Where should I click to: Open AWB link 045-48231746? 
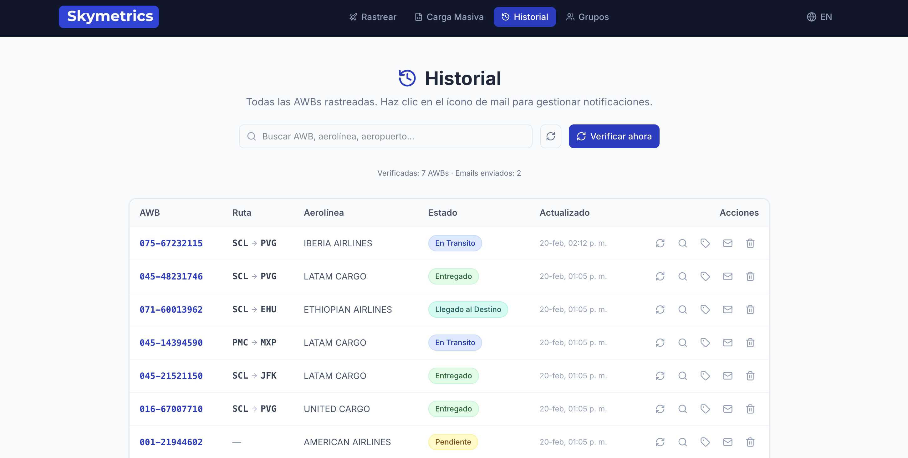click(171, 276)
